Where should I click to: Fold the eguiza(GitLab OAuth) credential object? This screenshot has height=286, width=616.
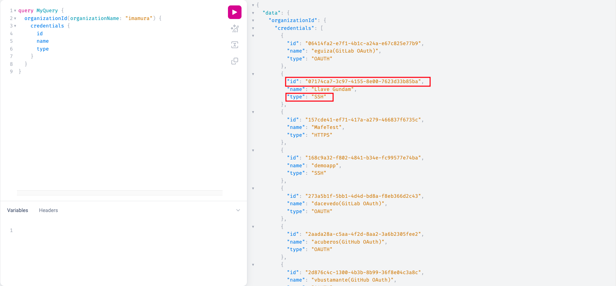[x=253, y=36]
